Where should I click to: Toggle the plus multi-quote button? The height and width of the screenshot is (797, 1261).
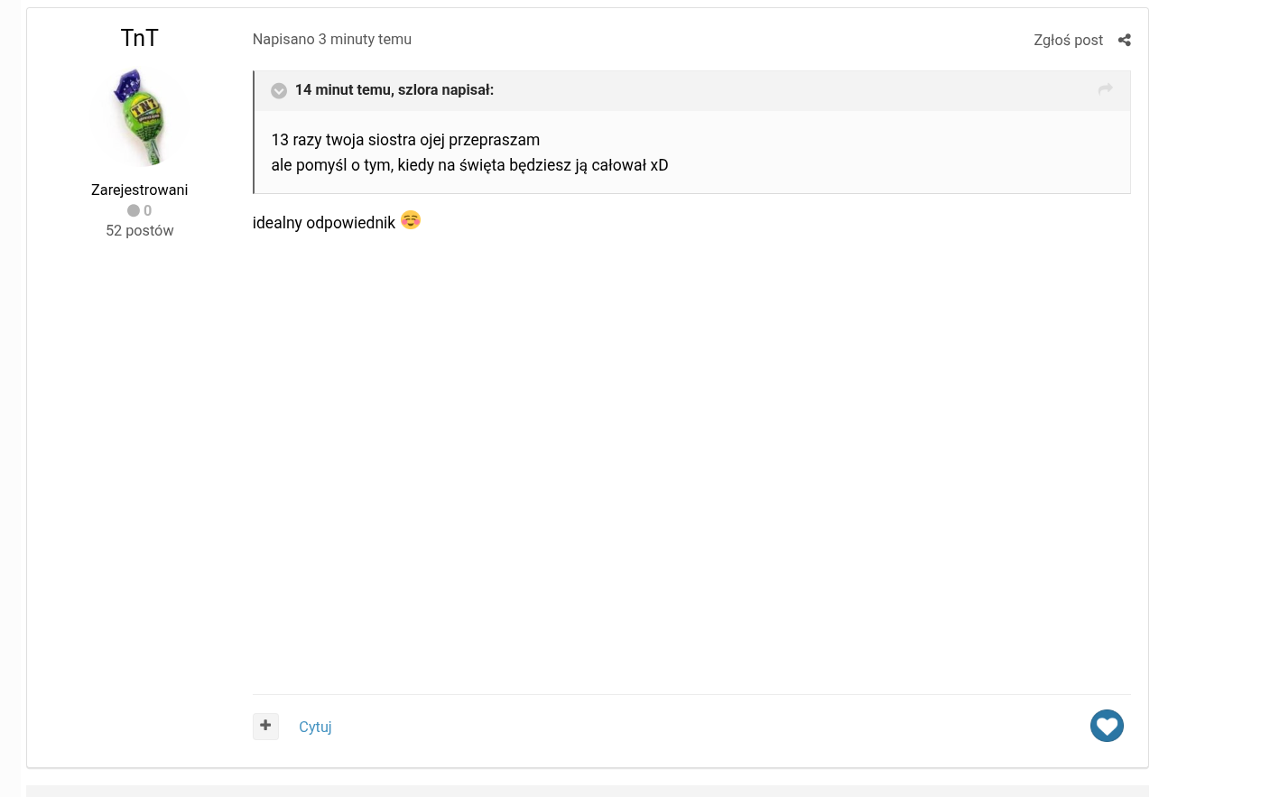(265, 726)
